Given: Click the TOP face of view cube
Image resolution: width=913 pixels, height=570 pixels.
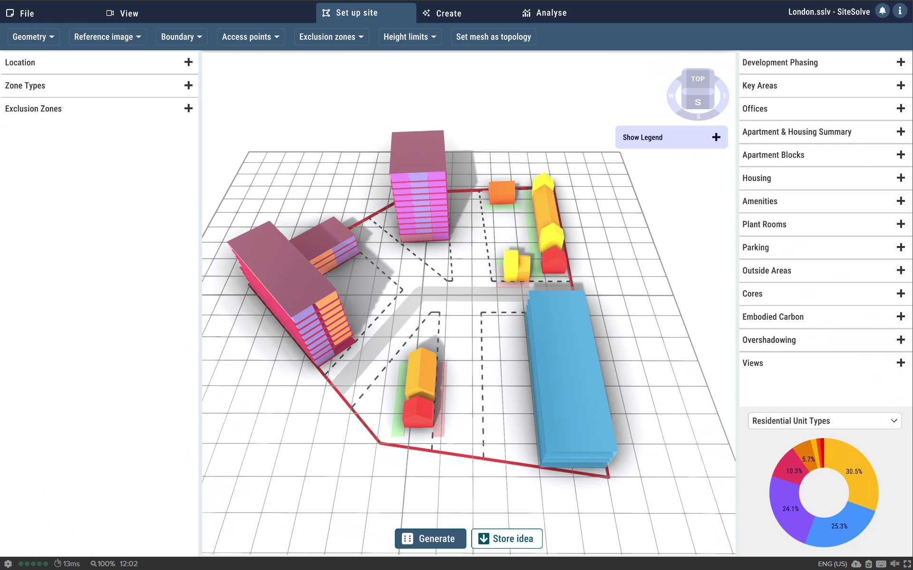Looking at the screenshot, I should pos(698,79).
